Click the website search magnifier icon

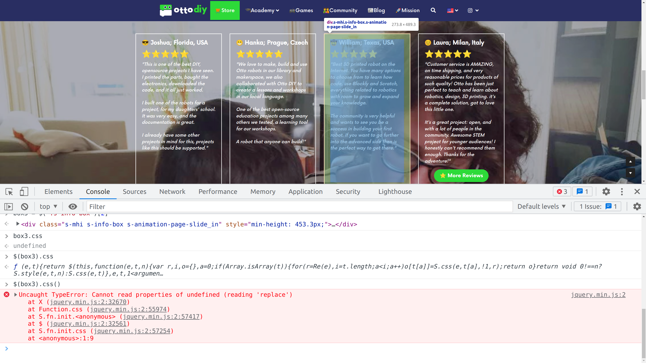pos(433,10)
